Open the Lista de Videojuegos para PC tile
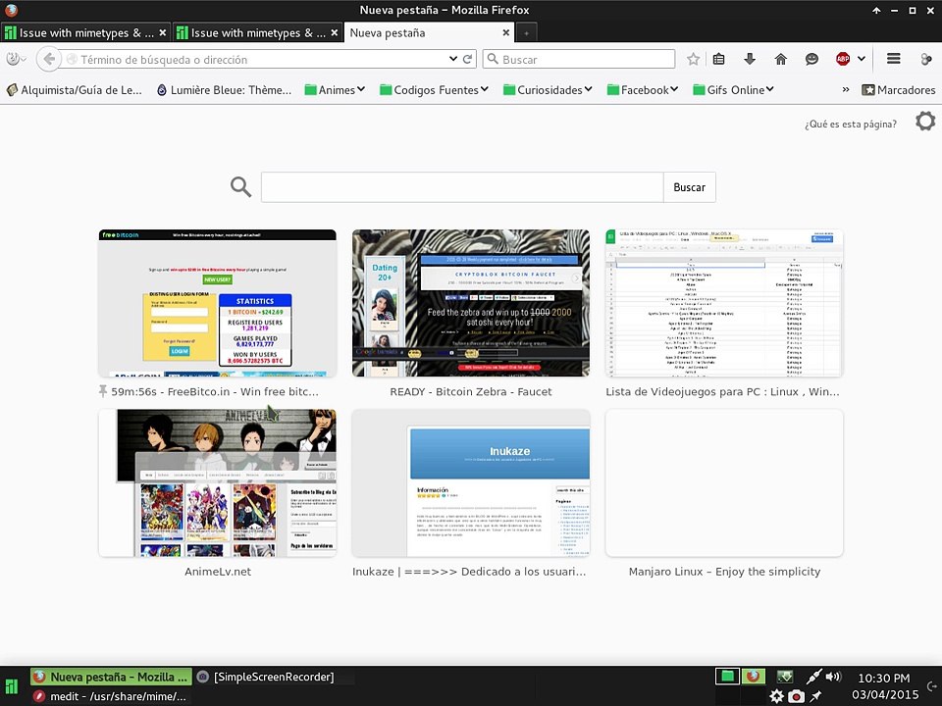This screenshot has height=706, width=942. (x=724, y=303)
